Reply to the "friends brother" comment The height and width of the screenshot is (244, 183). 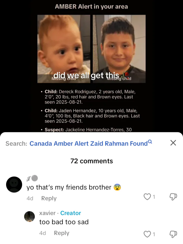49,198
